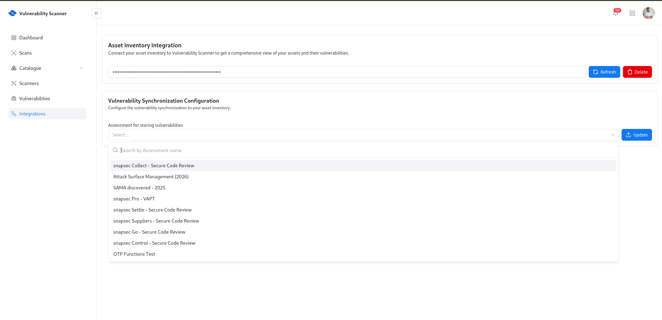The image size is (662, 320).
Task: Click the Vulnerability Scanner logo icon
Action: [x=12, y=13]
